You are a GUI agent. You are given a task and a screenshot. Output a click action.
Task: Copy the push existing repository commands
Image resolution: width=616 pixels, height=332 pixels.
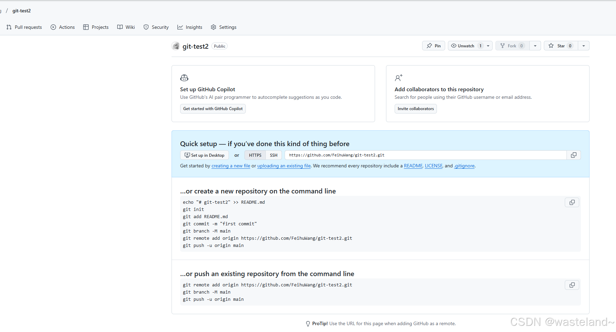pos(572,285)
